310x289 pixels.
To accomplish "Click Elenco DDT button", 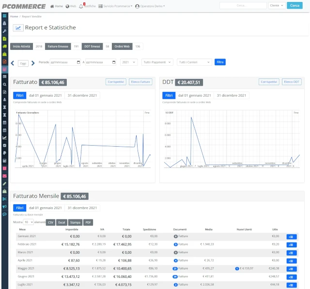I will [292, 82].
